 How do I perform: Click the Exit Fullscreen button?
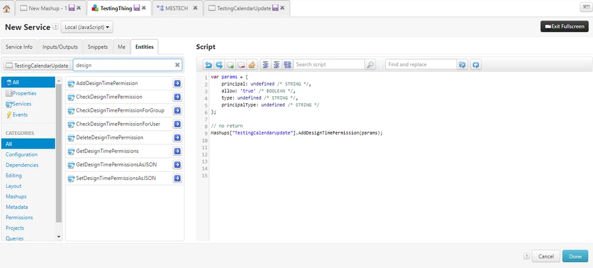click(x=565, y=27)
